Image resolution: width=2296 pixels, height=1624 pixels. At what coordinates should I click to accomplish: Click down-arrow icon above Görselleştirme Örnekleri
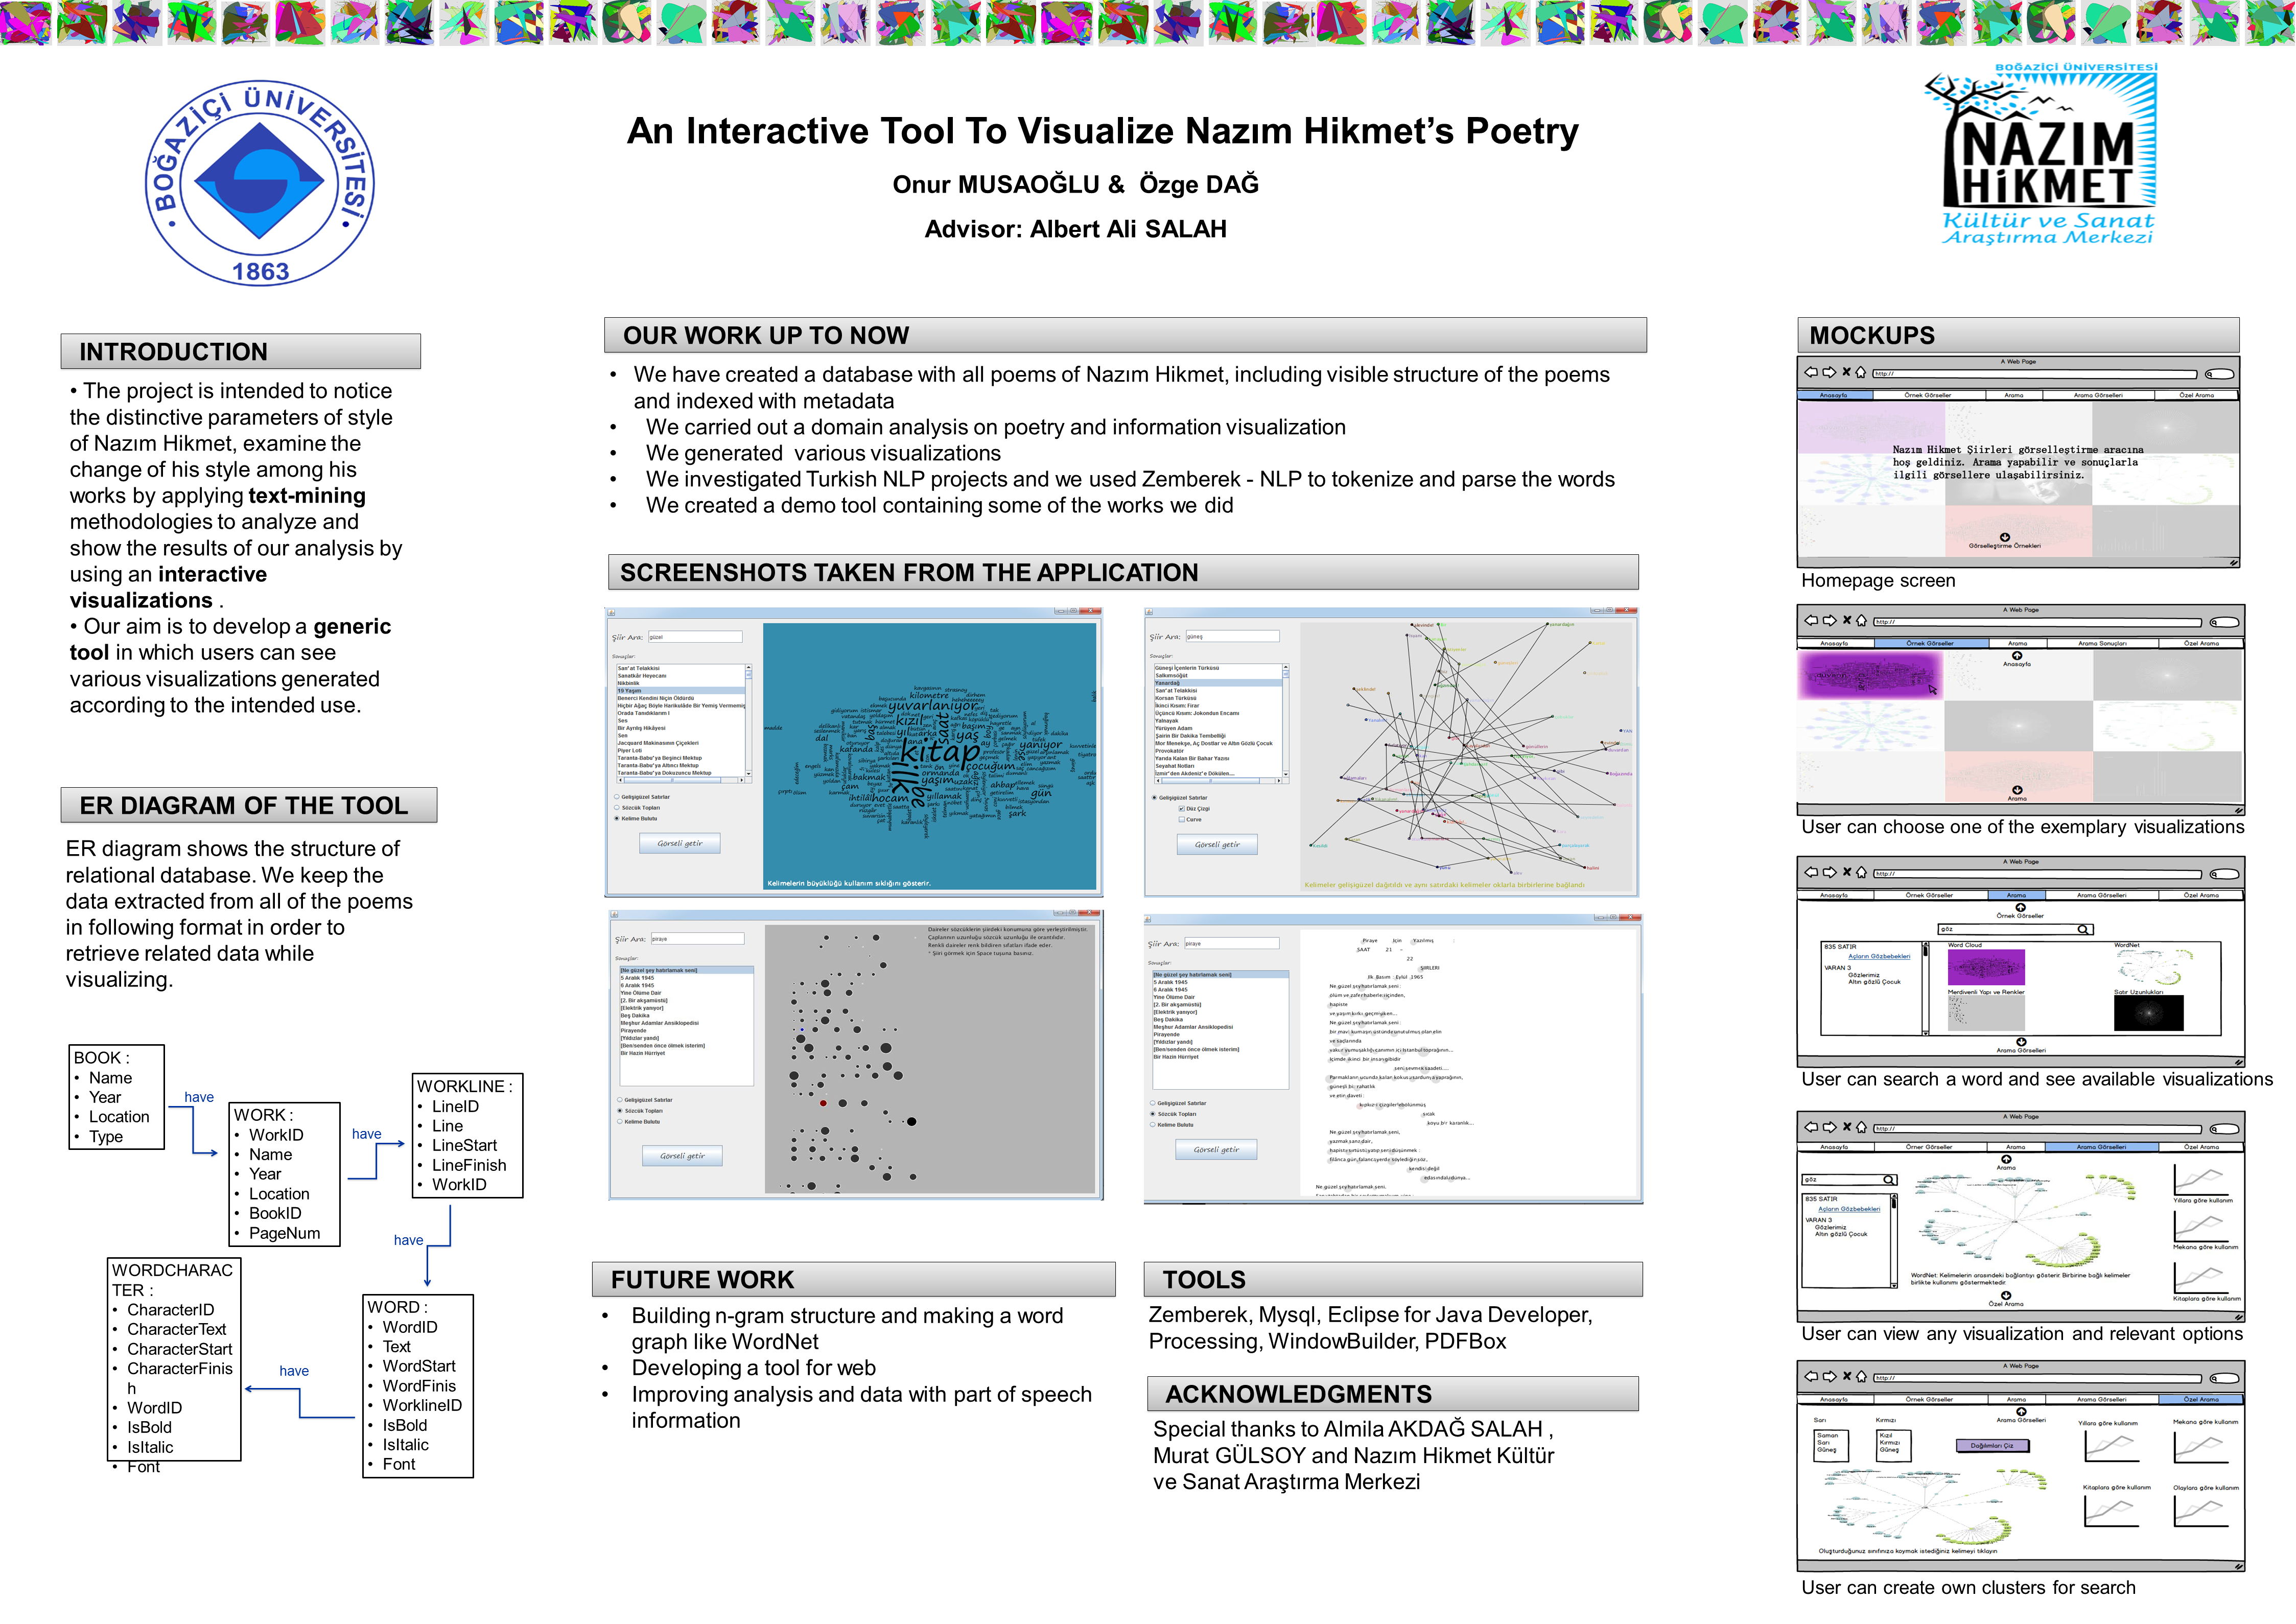tap(2005, 537)
